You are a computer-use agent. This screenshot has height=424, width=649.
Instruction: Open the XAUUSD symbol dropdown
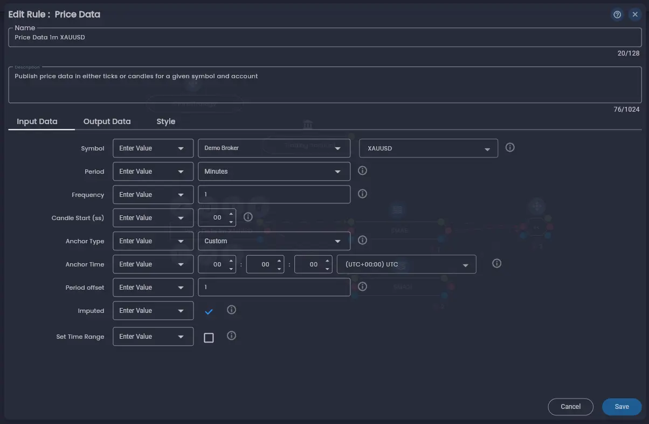[x=428, y=147]
